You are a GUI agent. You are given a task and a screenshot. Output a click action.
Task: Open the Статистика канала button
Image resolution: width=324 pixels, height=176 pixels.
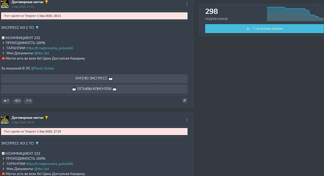click(264, 29)
